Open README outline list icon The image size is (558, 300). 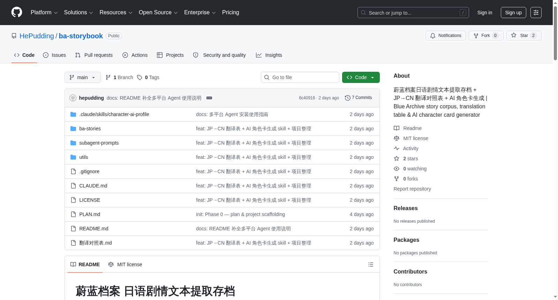point(371,264)
